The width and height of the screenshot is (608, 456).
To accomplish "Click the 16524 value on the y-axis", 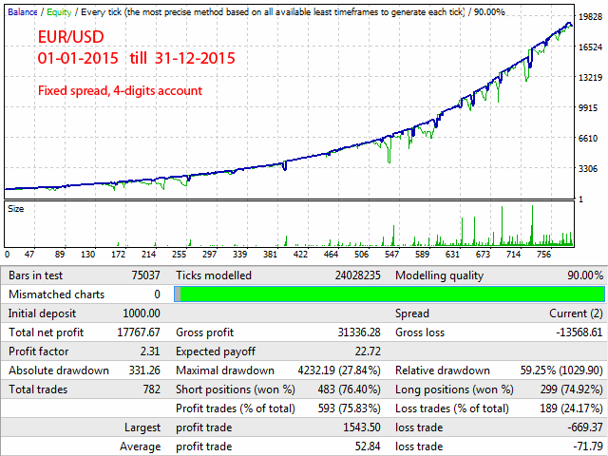I will coord(591,45).
